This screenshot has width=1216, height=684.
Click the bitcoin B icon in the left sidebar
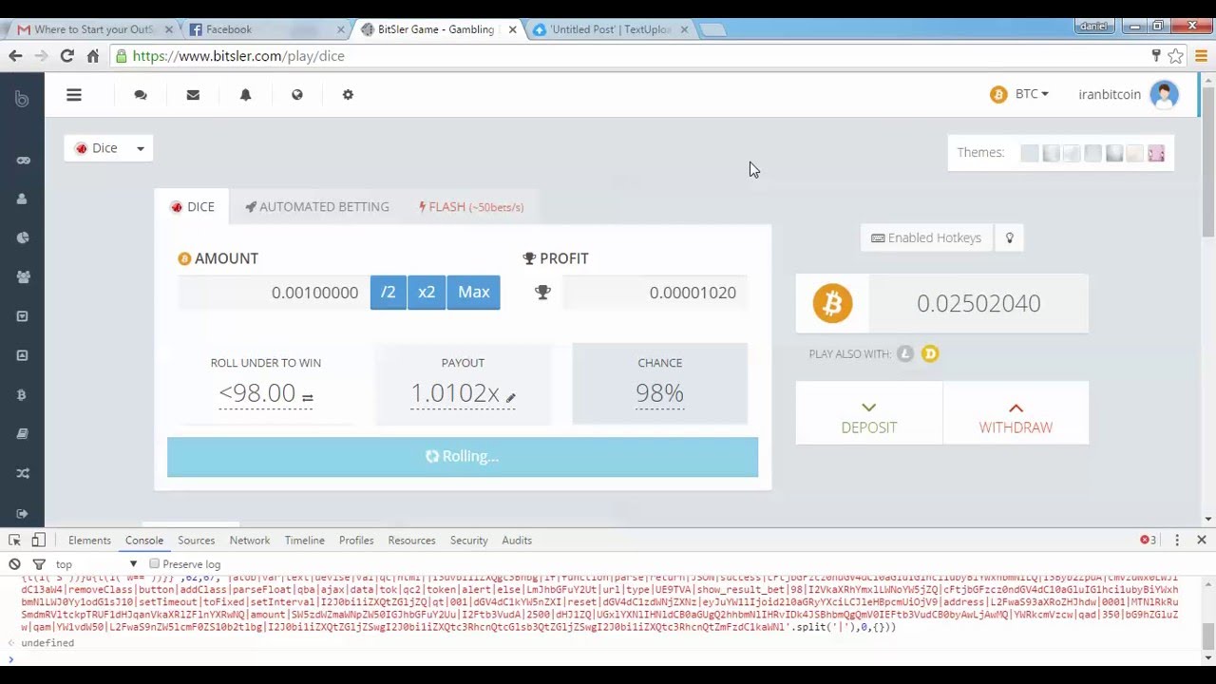click(x=22, y=395)
